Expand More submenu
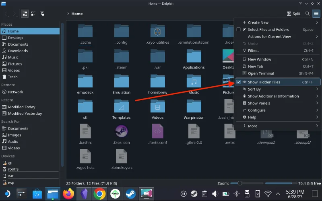This screenshot has width=322, height=201. pyautogui.click(x=277, y=126)
